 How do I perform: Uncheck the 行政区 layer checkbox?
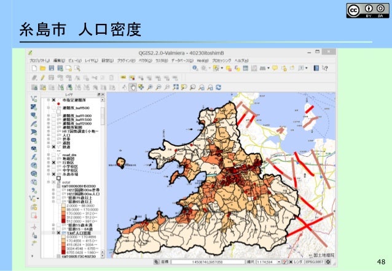(x=53, y=162)
